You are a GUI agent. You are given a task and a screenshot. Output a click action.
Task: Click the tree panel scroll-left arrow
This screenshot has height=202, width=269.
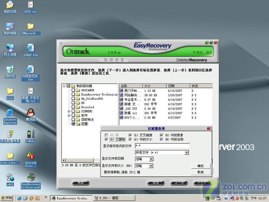click(64, 160)
